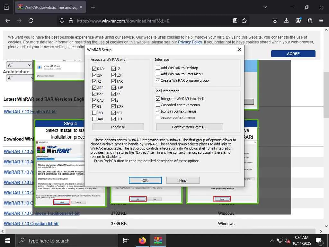Viewport: 329px width, 247px height.
Task: Open the Privacy Policy link
Action: pos(190,42)
